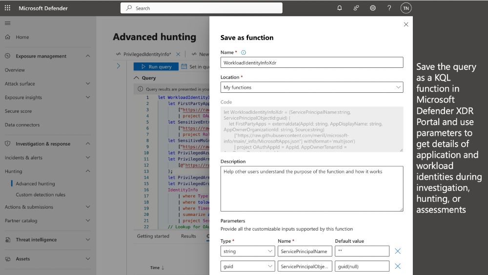
Task: Switch to the Getting started tab
Action: coord(153,236)
